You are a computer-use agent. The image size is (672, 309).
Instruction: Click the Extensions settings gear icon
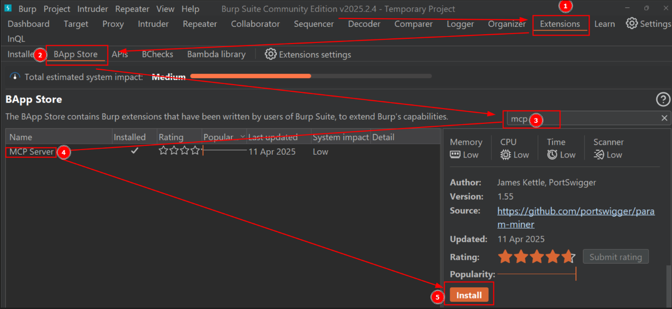coord(270,54)
